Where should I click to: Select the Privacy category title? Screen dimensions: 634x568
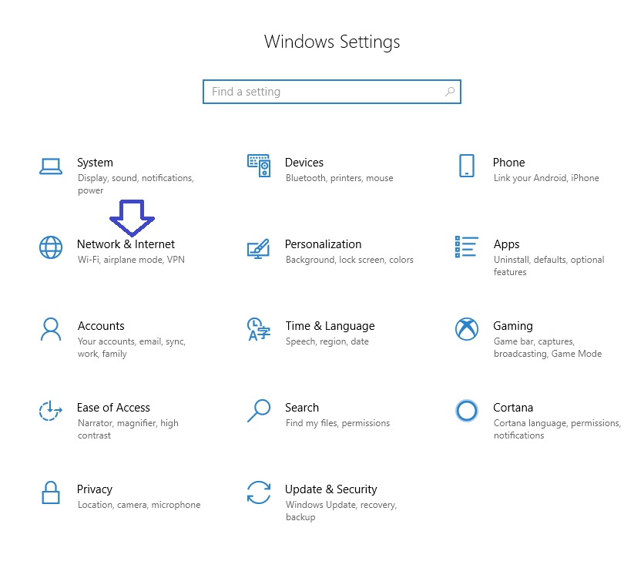coord(95,489)
